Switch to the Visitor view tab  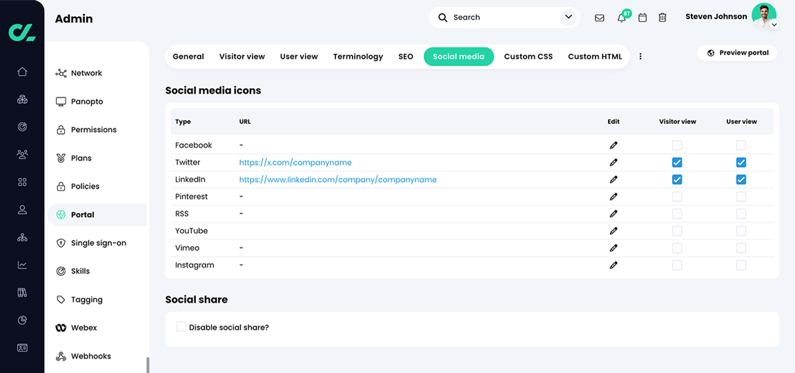(x=242, y=57)
